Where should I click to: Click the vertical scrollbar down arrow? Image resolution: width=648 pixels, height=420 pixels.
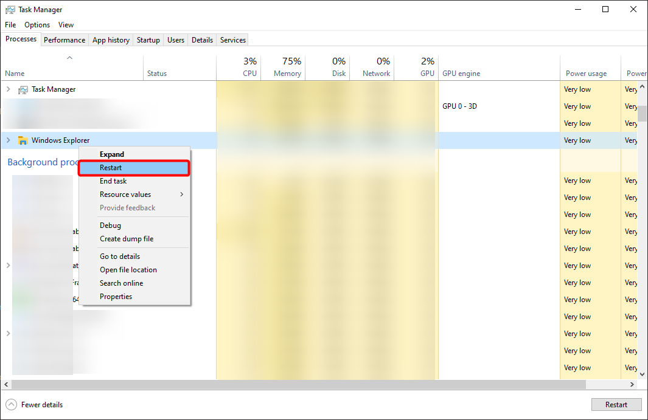(x=643, y=374)
